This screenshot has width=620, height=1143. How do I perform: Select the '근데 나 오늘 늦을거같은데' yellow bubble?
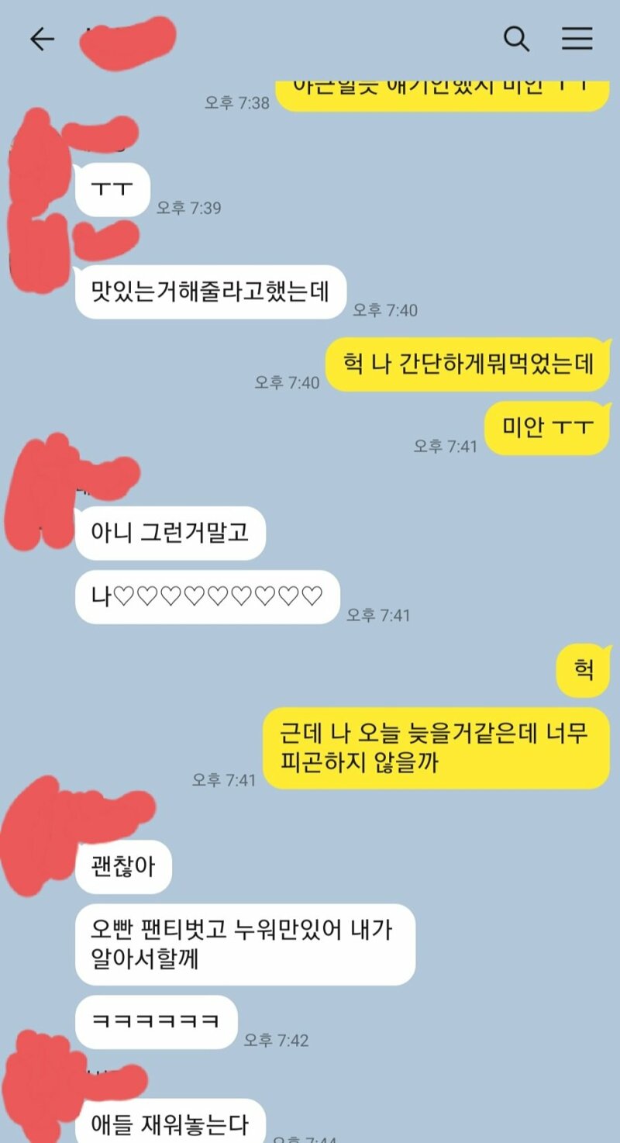(436, 748)
